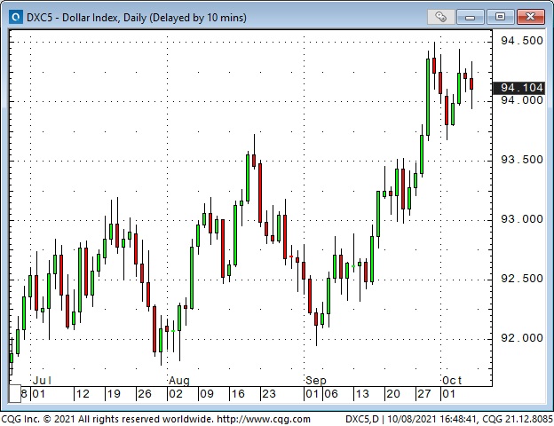The width and height of the screenshot is (554, 426).
Task: Click date 13 on the time axis
Action: [362, 393]
